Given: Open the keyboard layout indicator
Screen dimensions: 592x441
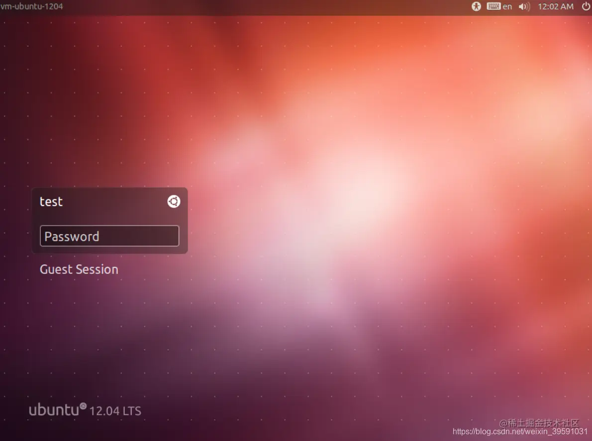Looking at the screenshot, I should [499, 6].
